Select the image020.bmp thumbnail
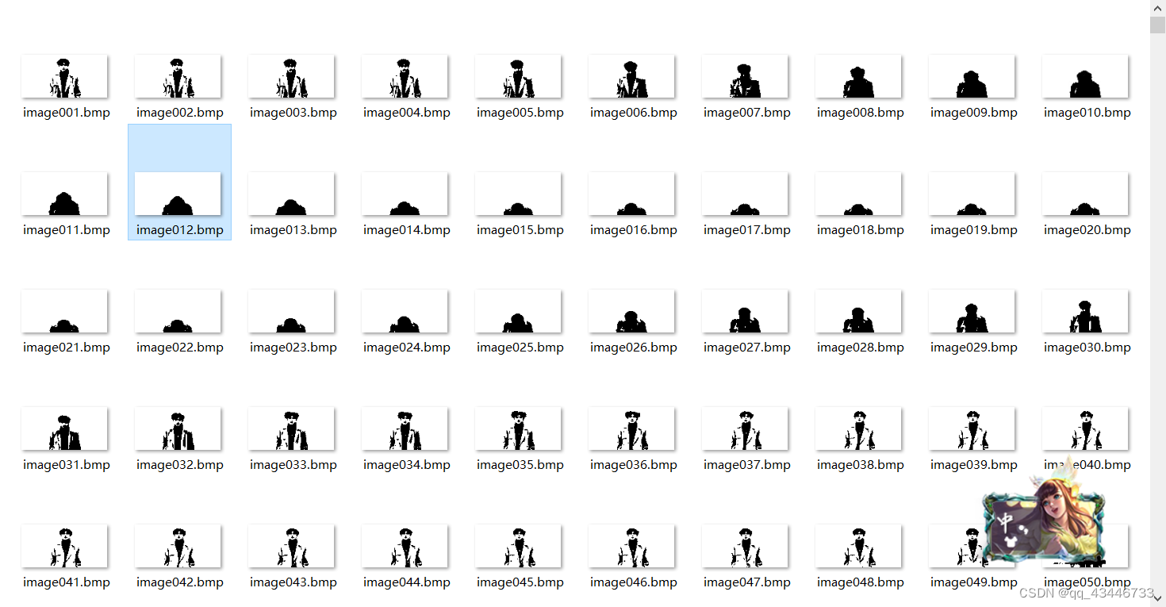 coord(1085,194)
